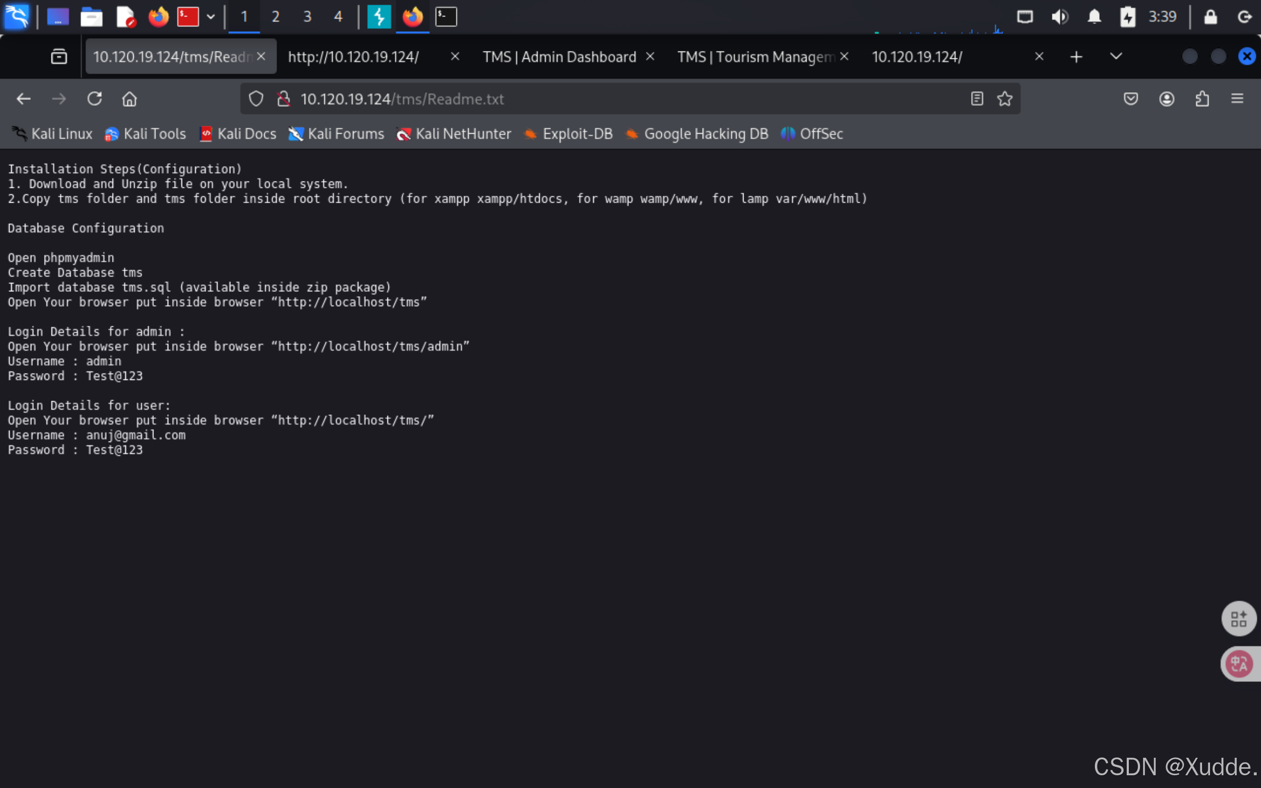Open the tracking protection shield icon
Image resolution: width=1261 pixels, height=788 pixels.
(256, 99)
